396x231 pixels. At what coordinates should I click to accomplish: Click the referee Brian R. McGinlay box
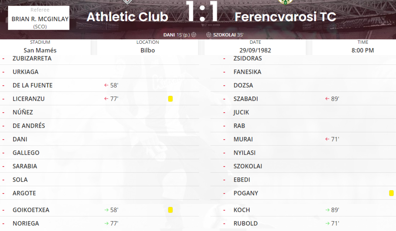click(39, 18)
